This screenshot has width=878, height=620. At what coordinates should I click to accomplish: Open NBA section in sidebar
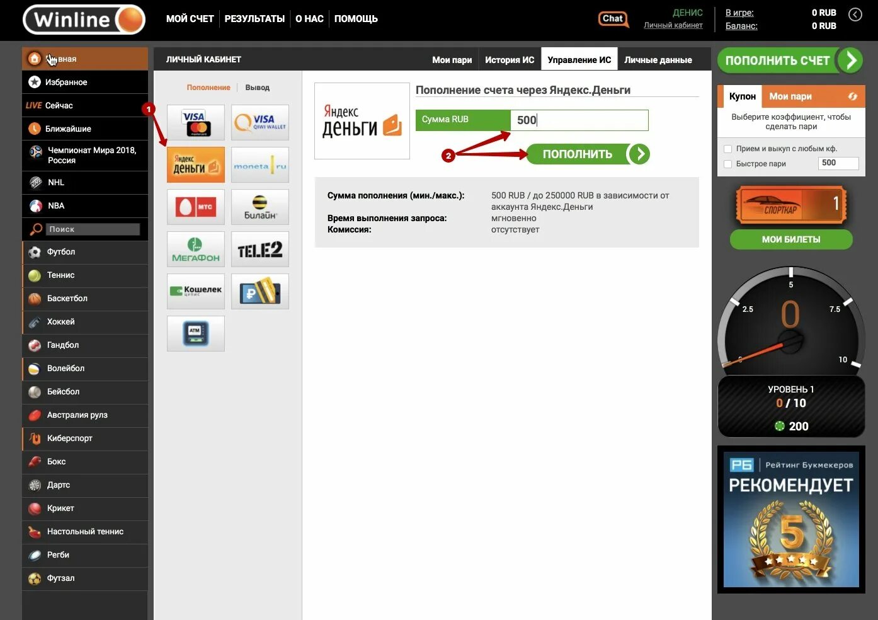tap(85, 205)
